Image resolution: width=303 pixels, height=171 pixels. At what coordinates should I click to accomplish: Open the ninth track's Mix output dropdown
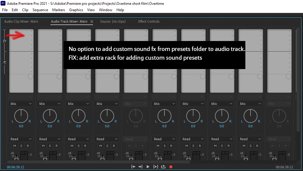(250, 104)
